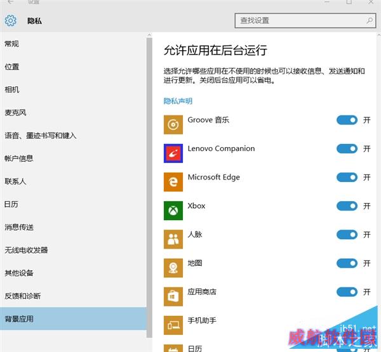
Task: Switch off Xbox background running
Action: point(347,206)
